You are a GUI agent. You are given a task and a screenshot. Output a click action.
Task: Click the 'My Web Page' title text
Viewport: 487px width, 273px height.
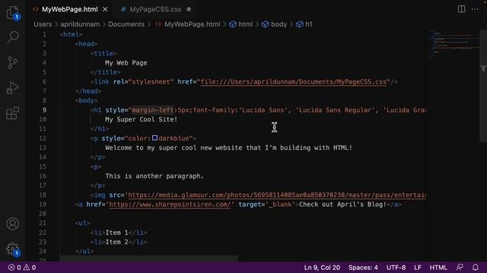tap(126, 63)
